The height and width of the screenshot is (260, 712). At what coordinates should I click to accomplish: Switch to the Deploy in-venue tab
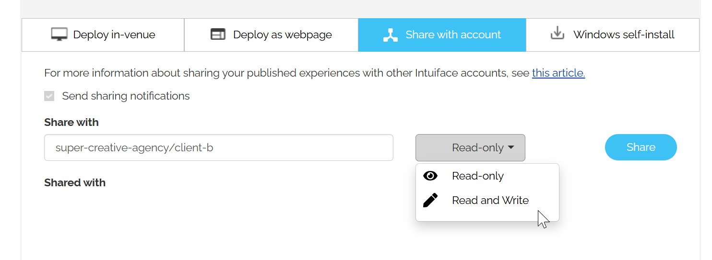(x=103, y=34)
